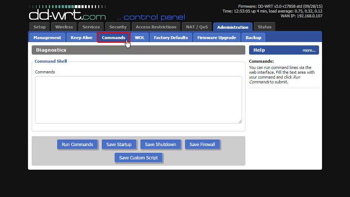The width and height of the screenshot is (350, 197).
Task: Open the Factory Defaults sub-tab
Action: pos(171,38)
